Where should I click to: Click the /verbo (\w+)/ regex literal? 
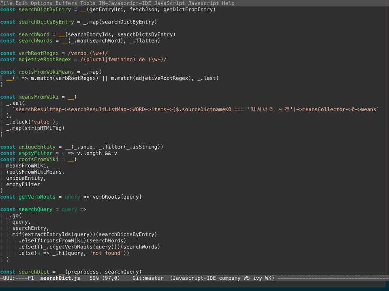[88, 53]
